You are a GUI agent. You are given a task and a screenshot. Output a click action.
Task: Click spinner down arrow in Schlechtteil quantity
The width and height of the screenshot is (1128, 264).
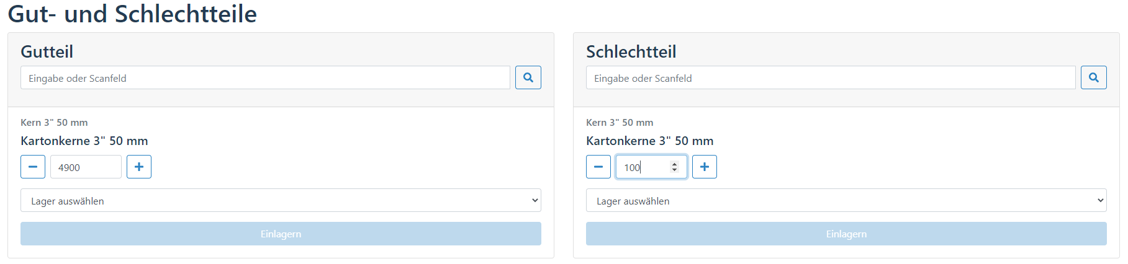674,170
